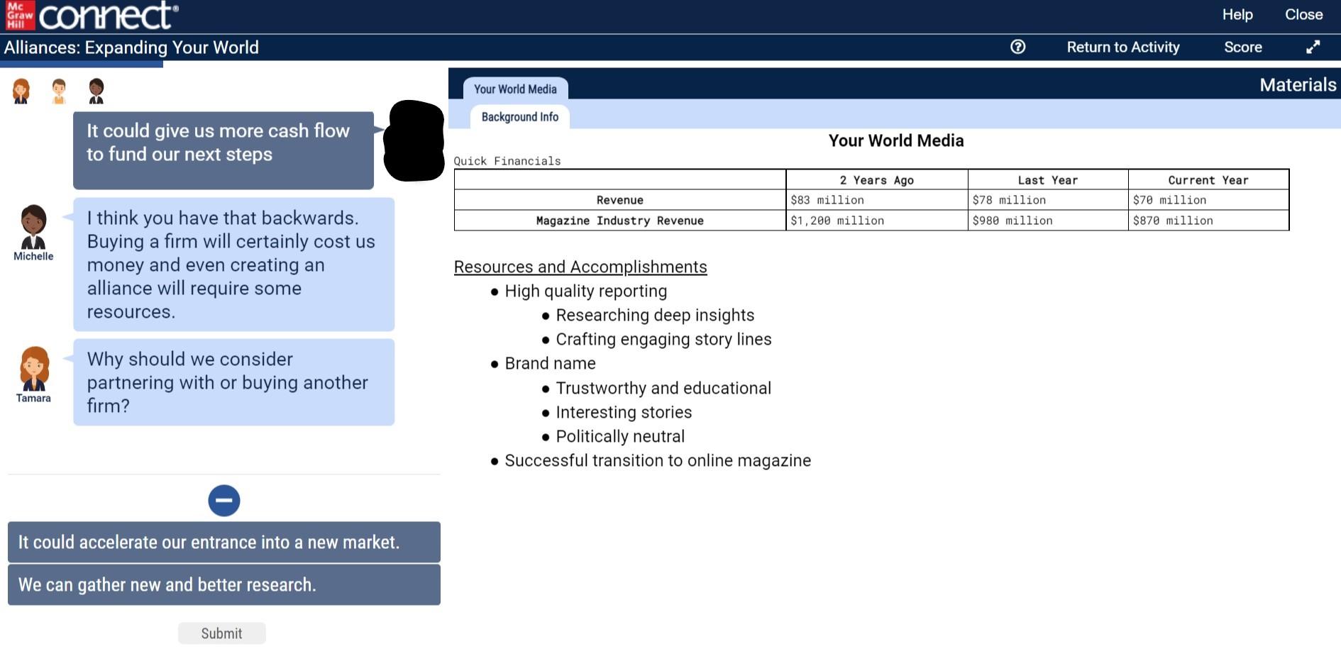The width and height of the screenshot is (1341, 651).
Task: Click the 'Magazine Industry Revenue' row label
Action: [x=620, y=221]
